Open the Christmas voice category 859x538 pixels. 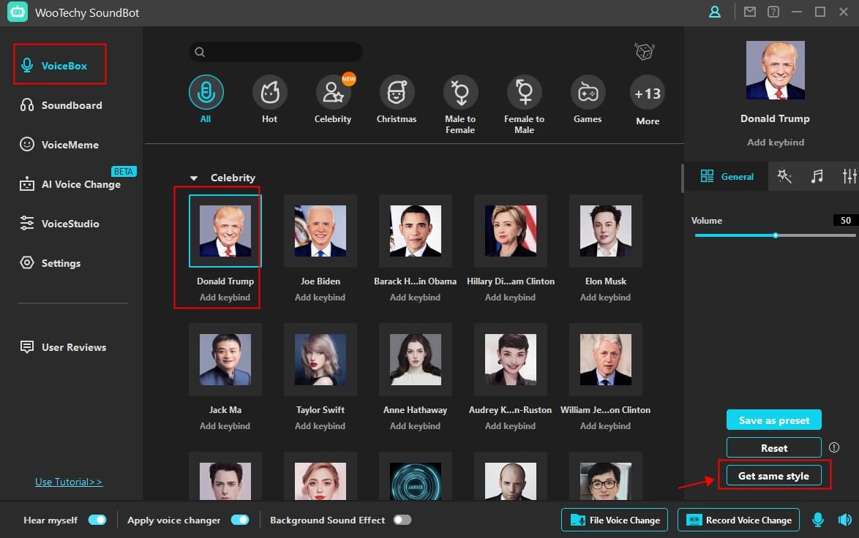[397, 93]
